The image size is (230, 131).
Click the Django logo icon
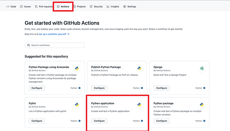tap(202, 69)
